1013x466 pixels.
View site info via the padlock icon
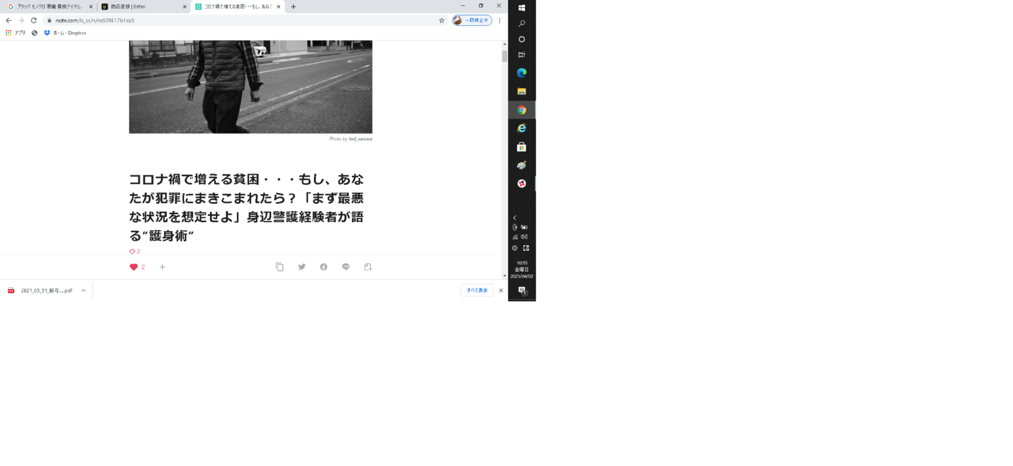[x=49, y=20]
